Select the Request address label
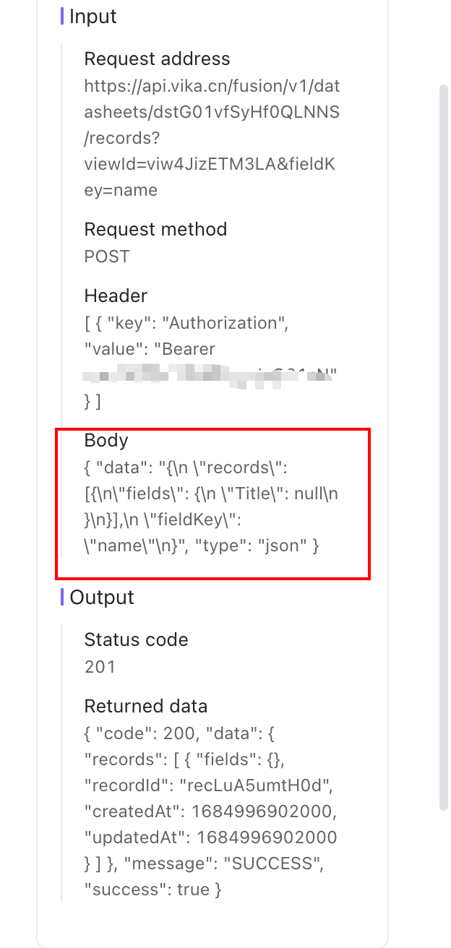Image resolution: width=451 pixels, height=948 pixels. coord(157,59)
